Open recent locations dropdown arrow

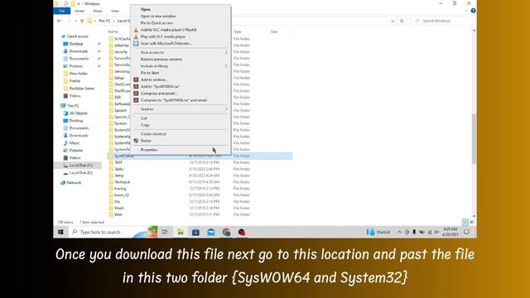[x=75, y=21]
